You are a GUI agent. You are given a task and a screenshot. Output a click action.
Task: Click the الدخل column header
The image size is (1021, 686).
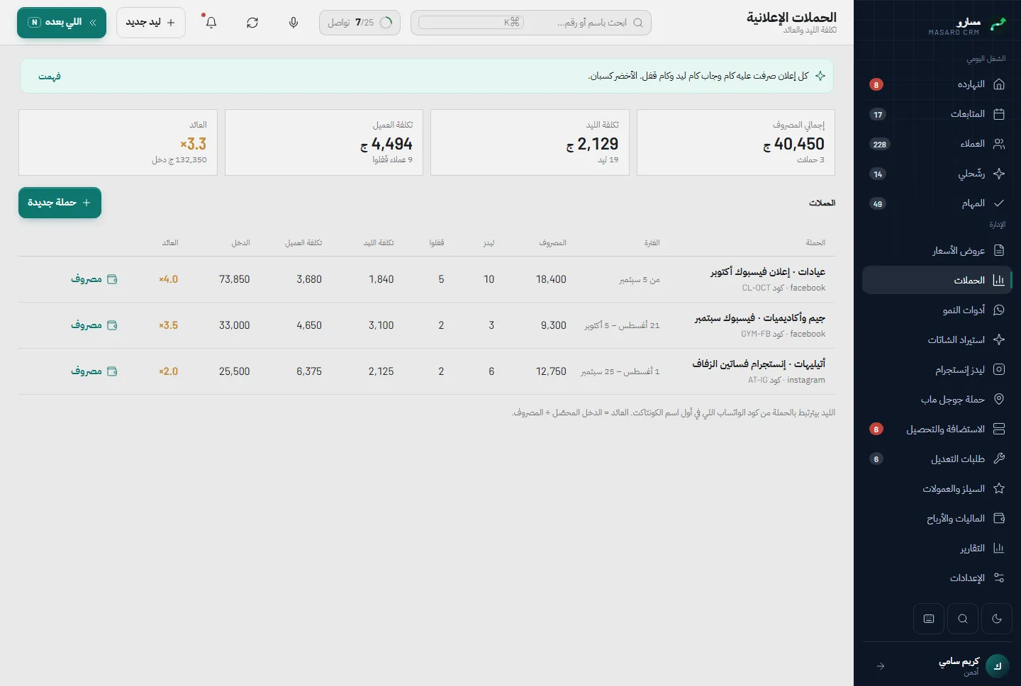coord(241,243)
